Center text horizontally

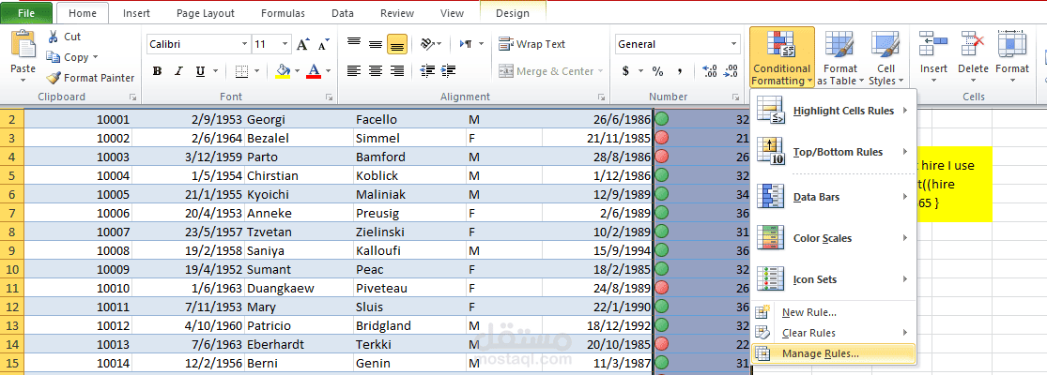376,70
